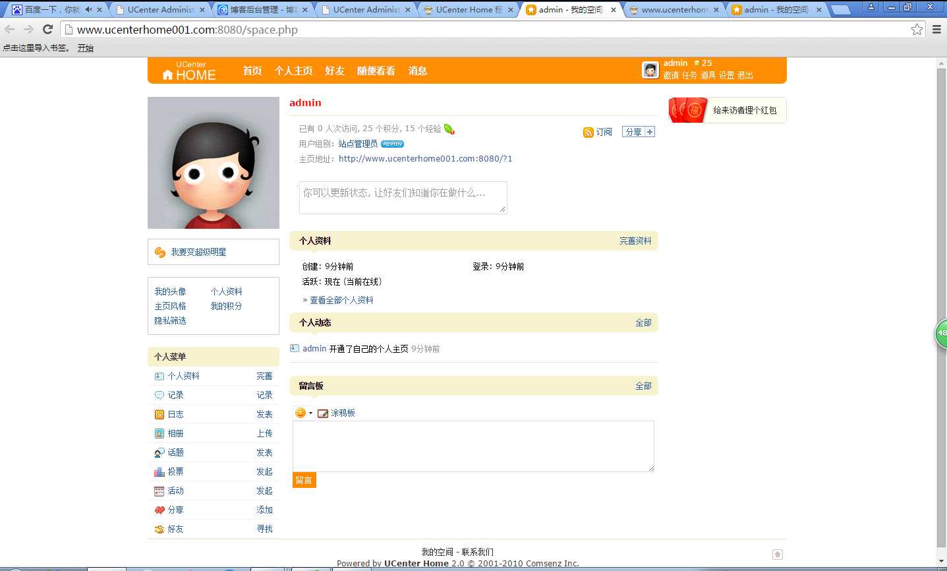Switch to the 博客后台管理 browser tab
This screenshot has height=571, width=947.
pyautogui.click(x=264, y=10)
